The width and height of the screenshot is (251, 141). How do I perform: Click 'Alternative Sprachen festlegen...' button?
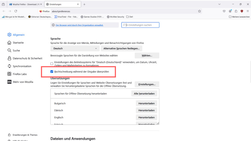pyautogui.click(x=121, y=48)
